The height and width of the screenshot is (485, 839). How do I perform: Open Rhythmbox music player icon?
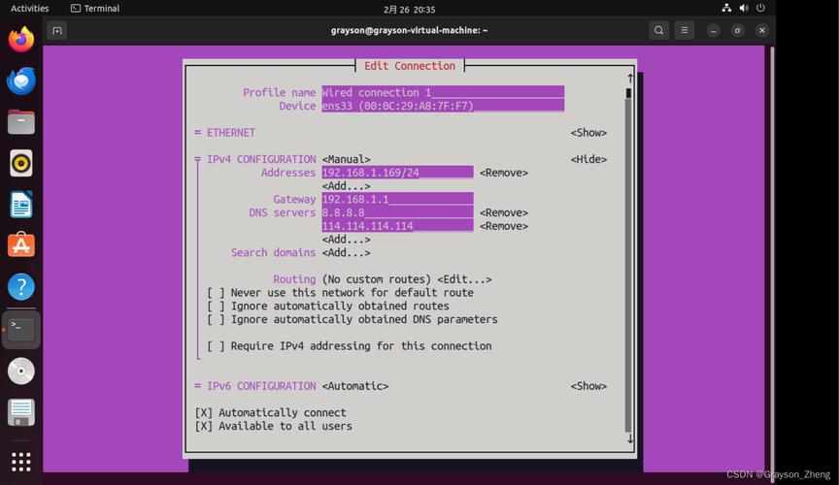[20, 163]
